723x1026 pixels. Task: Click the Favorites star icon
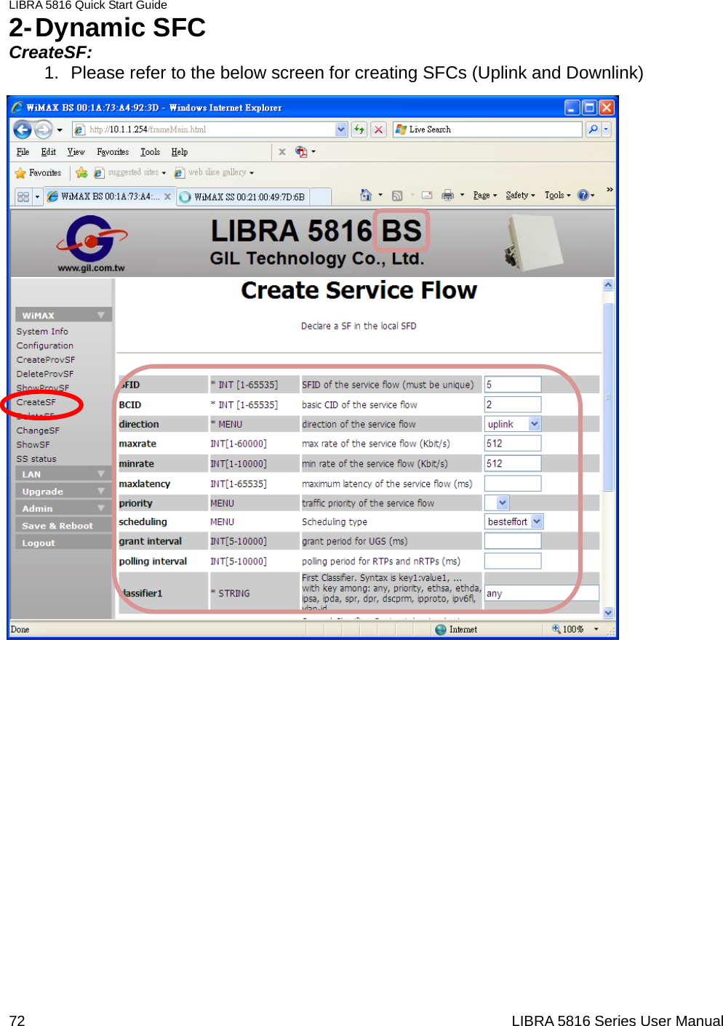20,173
